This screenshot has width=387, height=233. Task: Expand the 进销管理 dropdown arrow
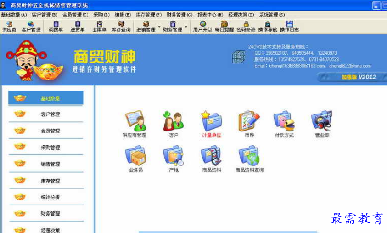click(159, 27)
